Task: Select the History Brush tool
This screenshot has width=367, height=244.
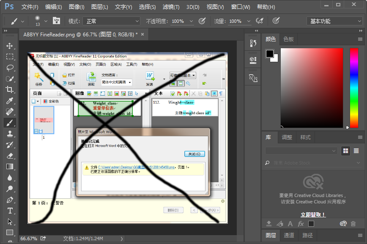Action: (x=10, y=145)
